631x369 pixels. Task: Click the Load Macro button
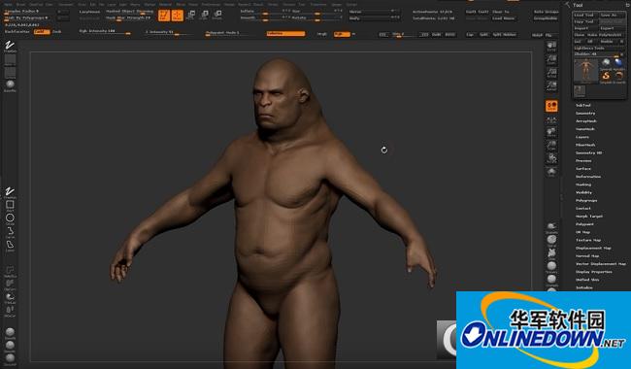click(x=504, y=18)
